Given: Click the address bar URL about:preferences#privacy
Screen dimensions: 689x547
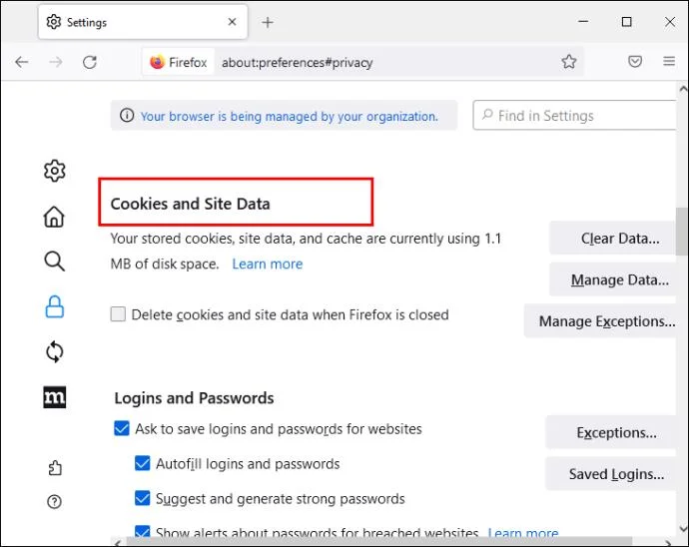Looking at the screenshot, I should [297, 63].
